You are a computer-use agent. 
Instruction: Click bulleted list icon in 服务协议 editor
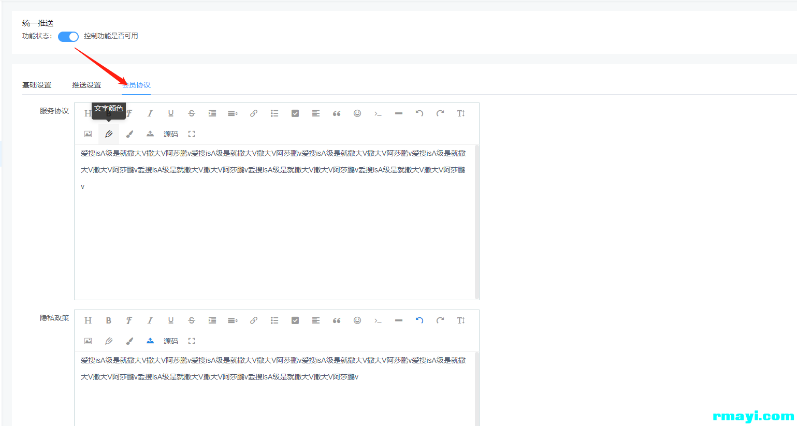[274, 113]
